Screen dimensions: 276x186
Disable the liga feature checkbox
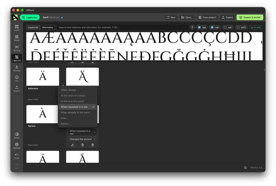pyautogui.click(x=199, y=27)
